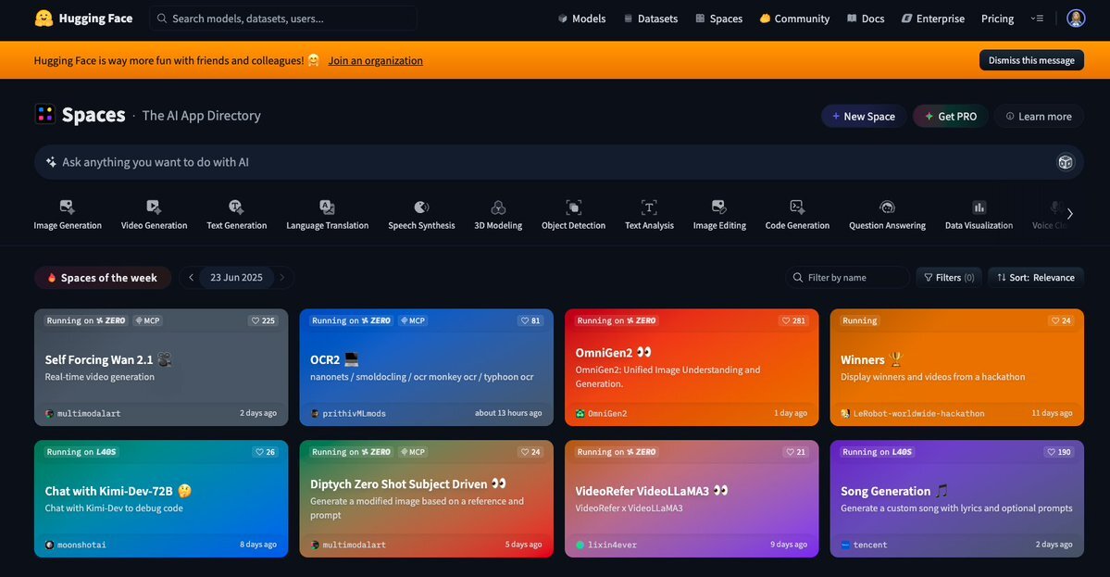Open the Text Generation category

click(236, 215)
